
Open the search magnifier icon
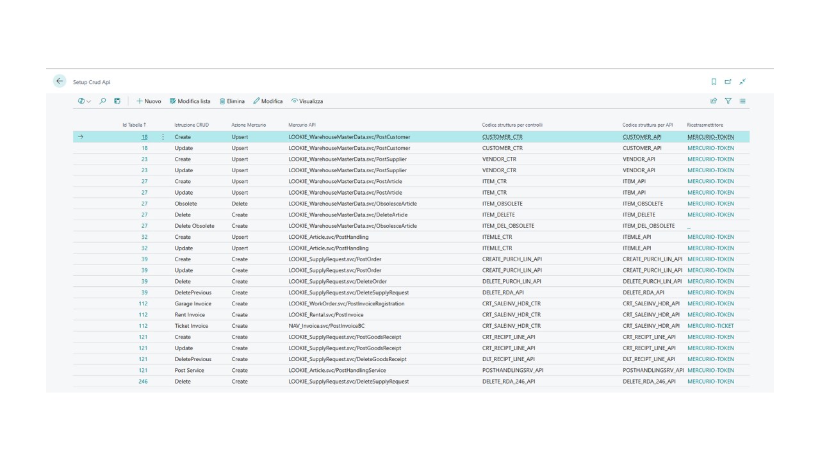[x=102, y=101]
